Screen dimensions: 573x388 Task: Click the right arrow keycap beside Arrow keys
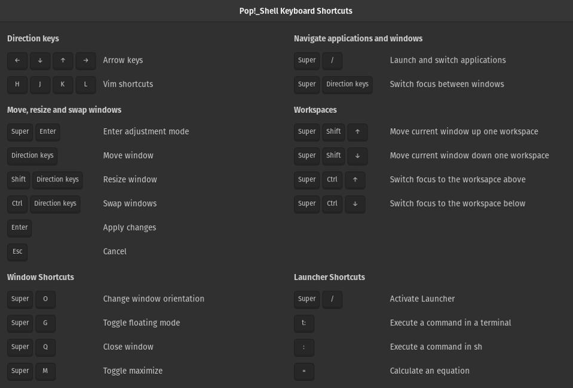tap(85, 60)
